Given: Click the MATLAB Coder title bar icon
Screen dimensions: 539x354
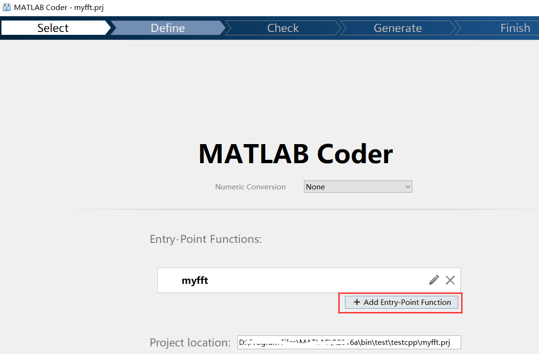Looking at the screenshot, I should (7, 7).
